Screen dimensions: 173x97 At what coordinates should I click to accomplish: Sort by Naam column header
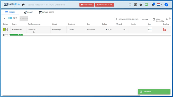click(14, 24)
